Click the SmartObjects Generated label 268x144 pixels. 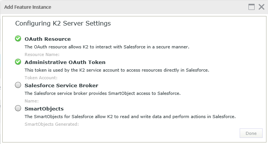tap(52, 124)
